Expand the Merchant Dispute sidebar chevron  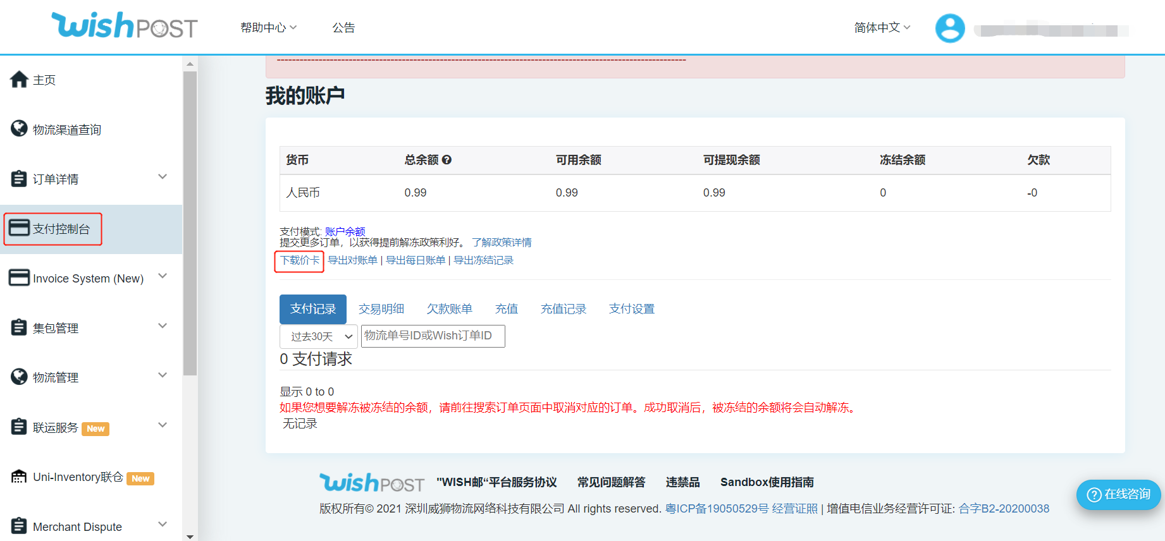click(x=163, y=524)
